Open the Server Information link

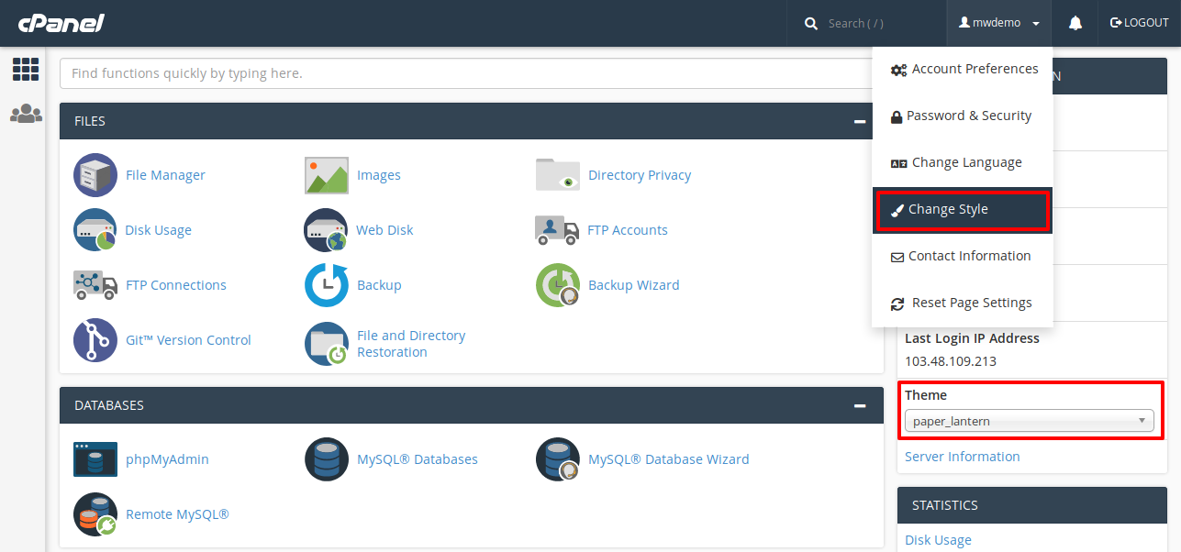(962, 457)
